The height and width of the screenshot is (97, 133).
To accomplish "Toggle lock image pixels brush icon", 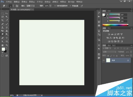I will tap(111, 56).
